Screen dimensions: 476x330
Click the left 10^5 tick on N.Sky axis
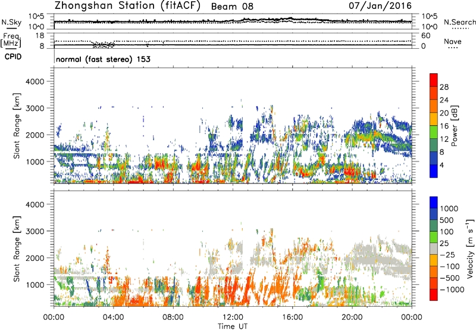tap(36, 17)
